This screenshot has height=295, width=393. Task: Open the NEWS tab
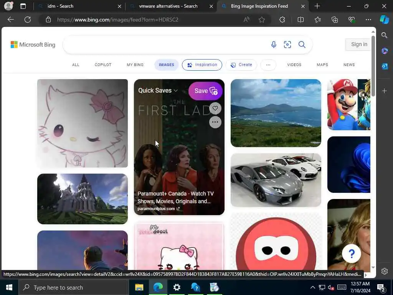(x=349, y=65)
